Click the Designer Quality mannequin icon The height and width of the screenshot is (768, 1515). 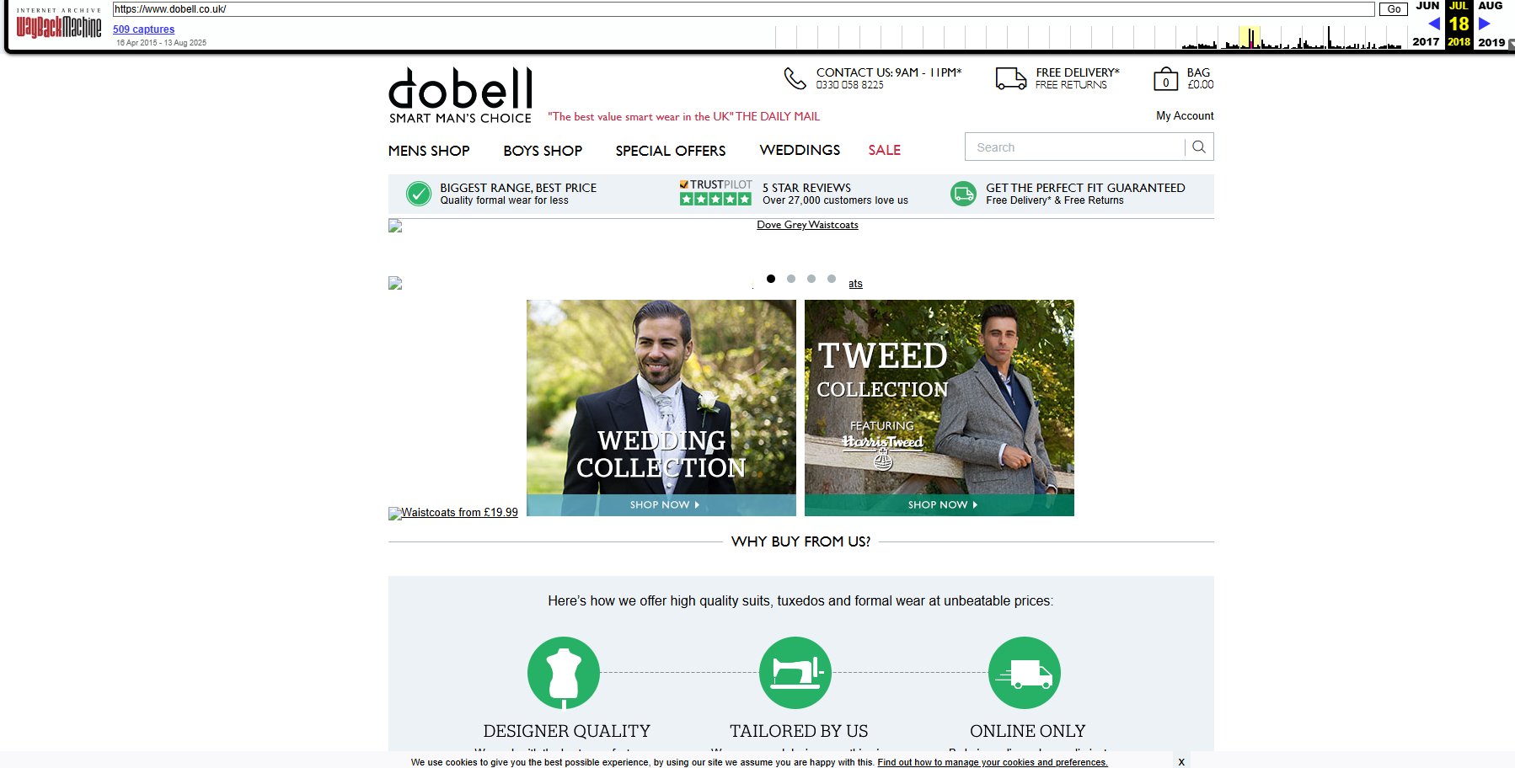[564, 673]
